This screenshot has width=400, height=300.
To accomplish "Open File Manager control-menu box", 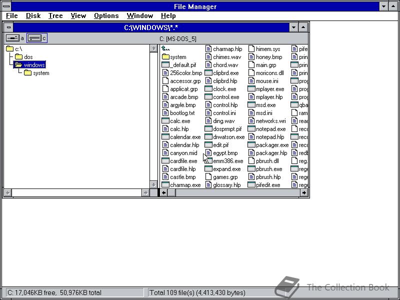I will tap(6, 6).
